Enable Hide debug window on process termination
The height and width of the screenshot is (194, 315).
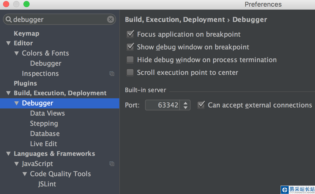click(130, 60)
